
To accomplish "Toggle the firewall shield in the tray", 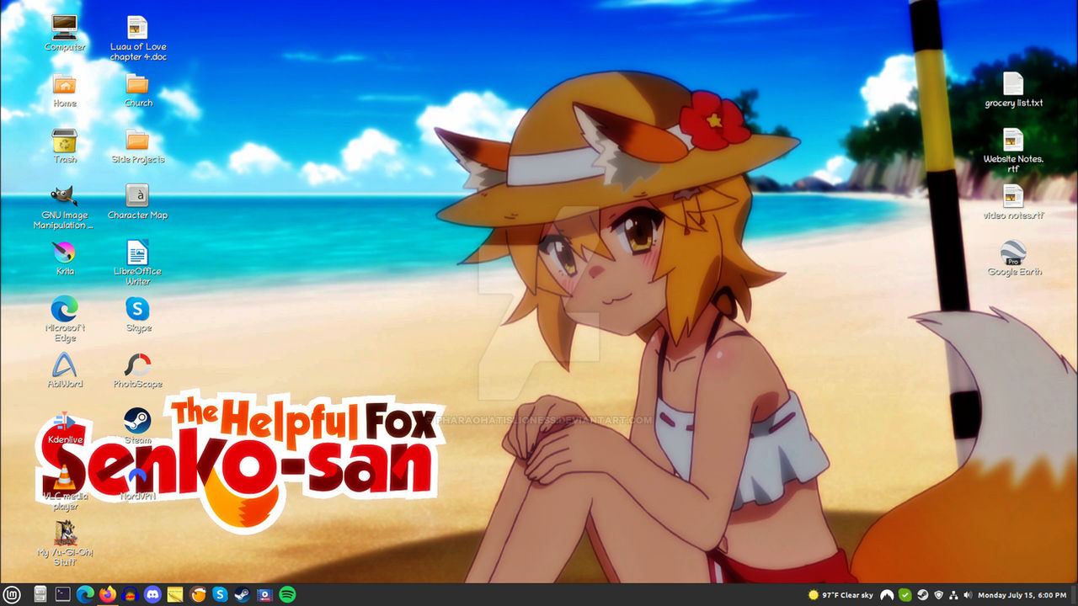I will click(939, 594).
